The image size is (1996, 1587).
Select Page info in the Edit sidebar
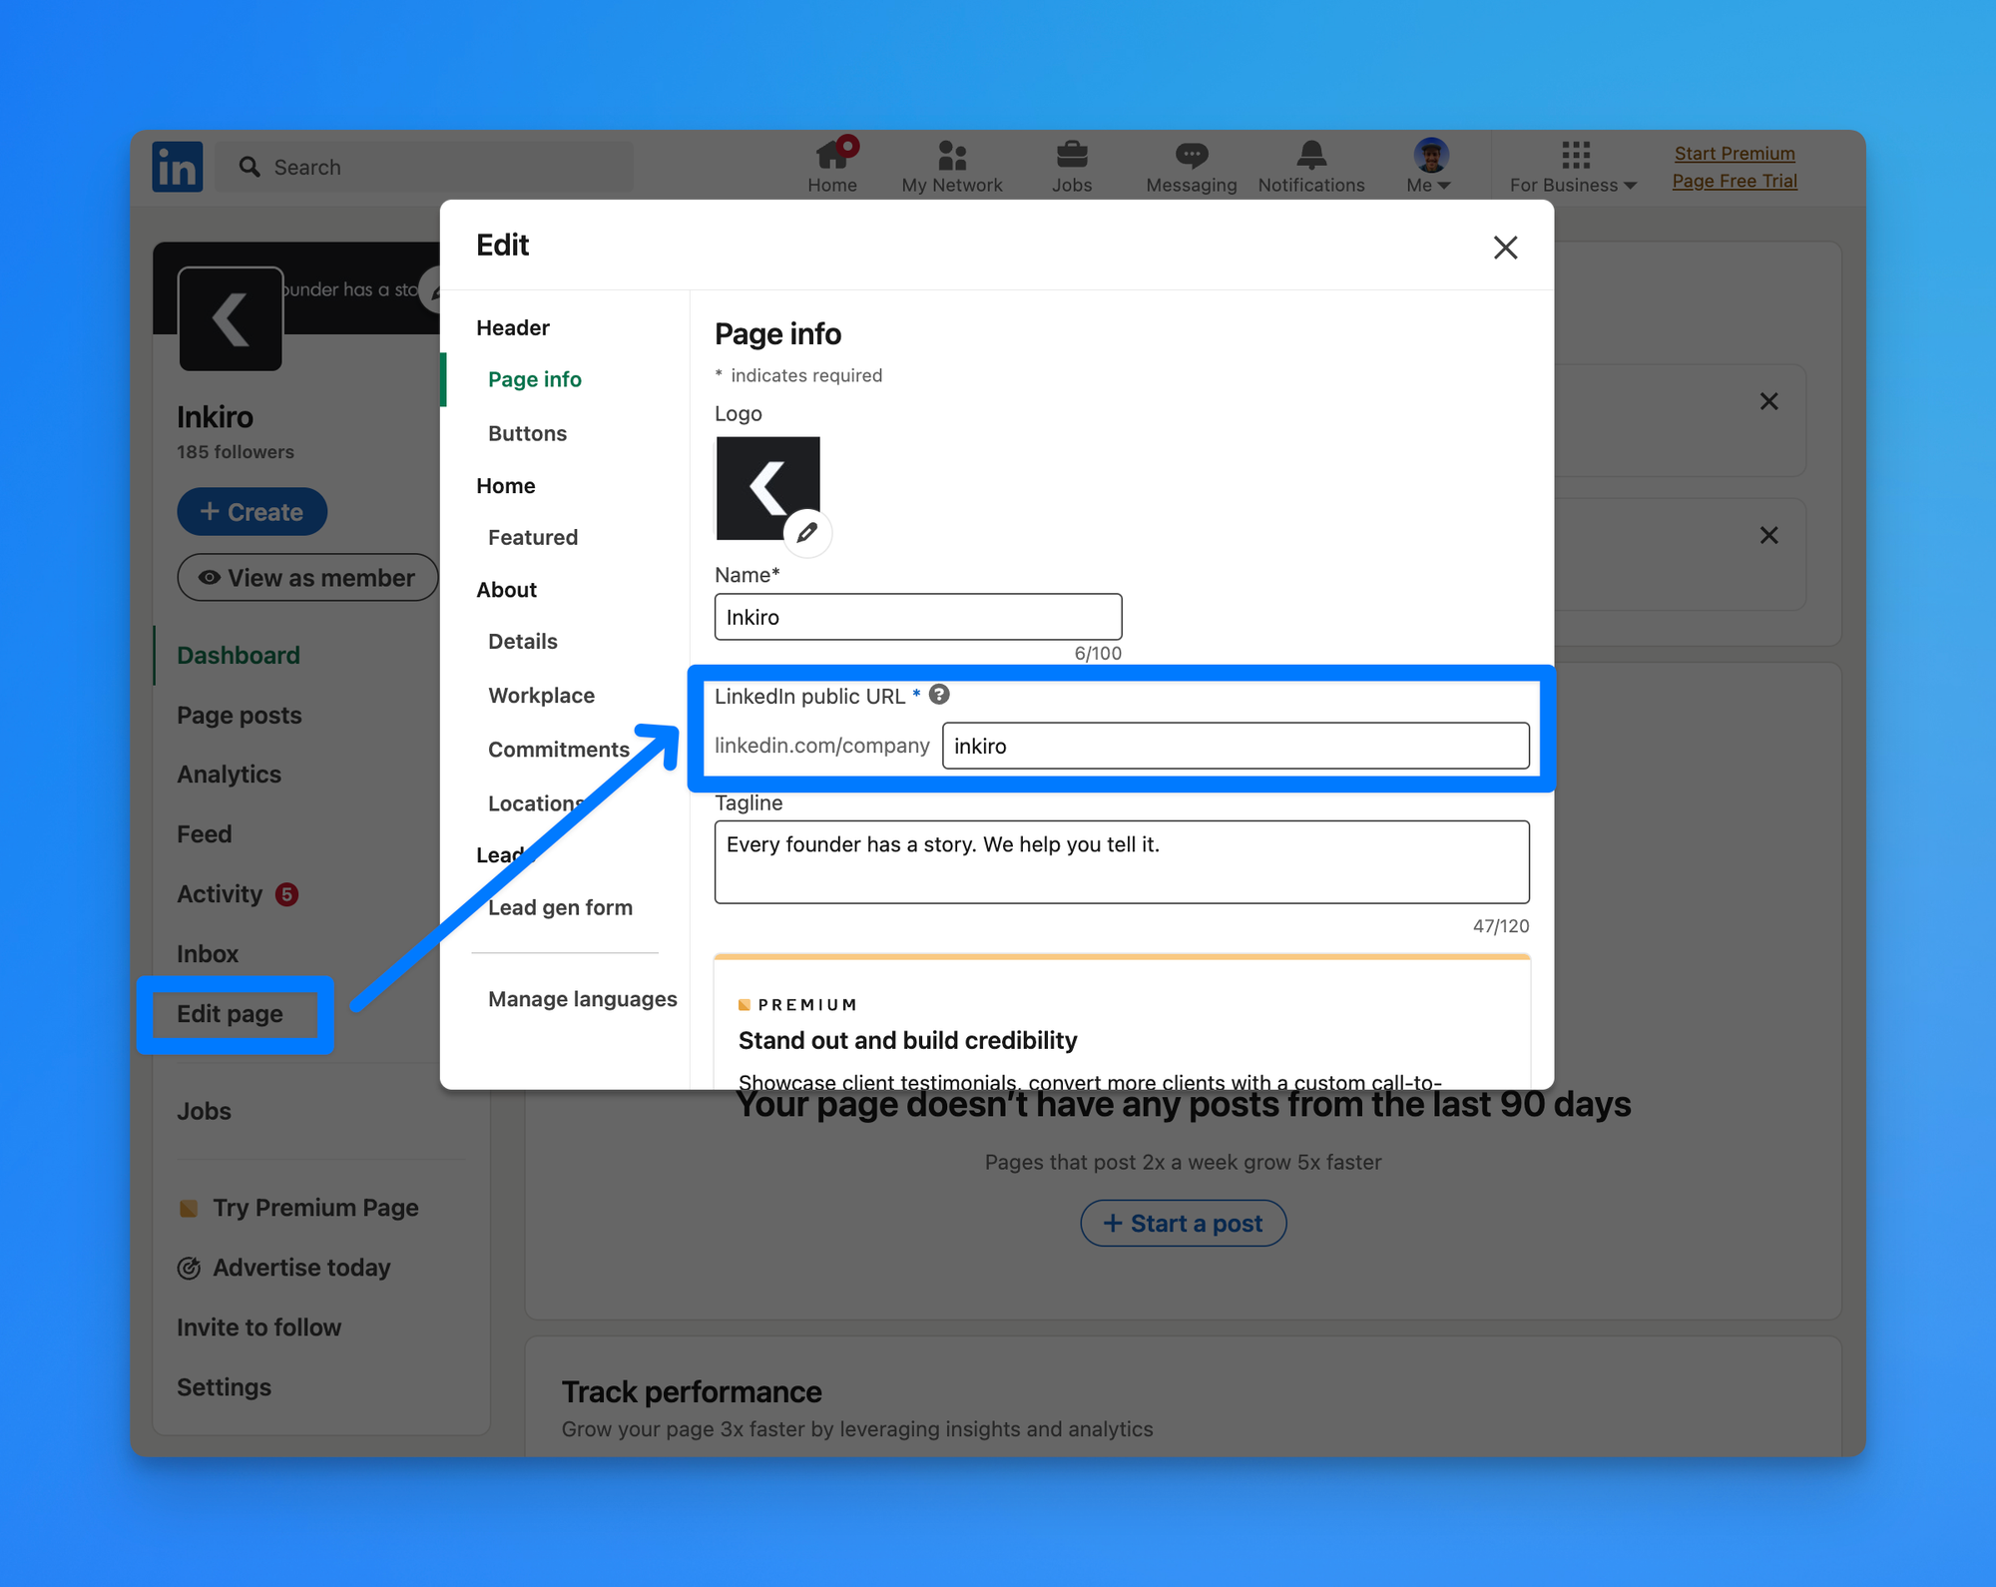coord(535,379)
